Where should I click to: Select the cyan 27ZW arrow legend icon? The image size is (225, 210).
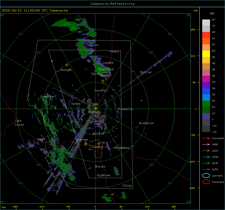click(206, 157)
